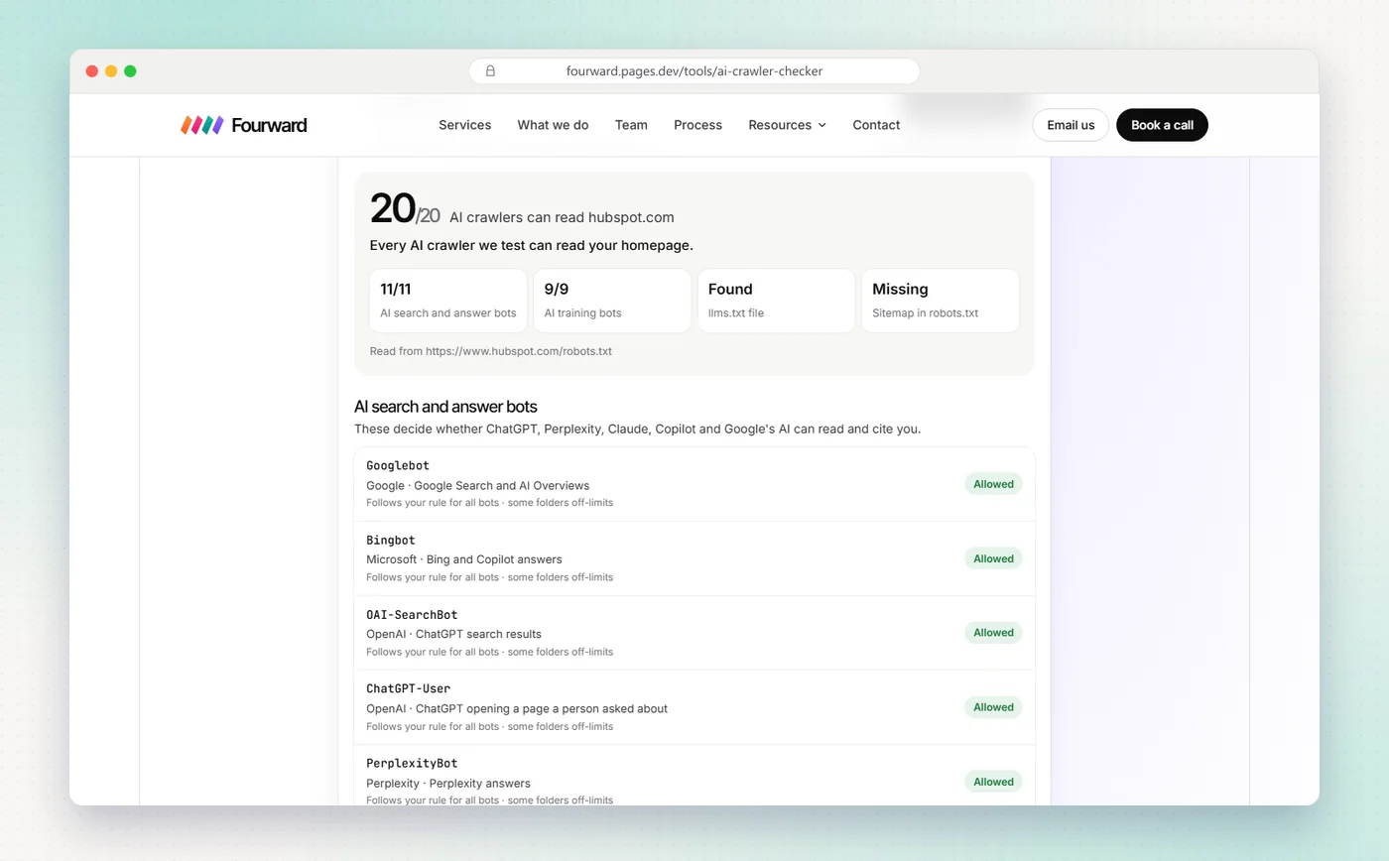This screenshot has height=861, width=1389.
Task: Click the Googlebot row title
Action: [x=398, y=465]
